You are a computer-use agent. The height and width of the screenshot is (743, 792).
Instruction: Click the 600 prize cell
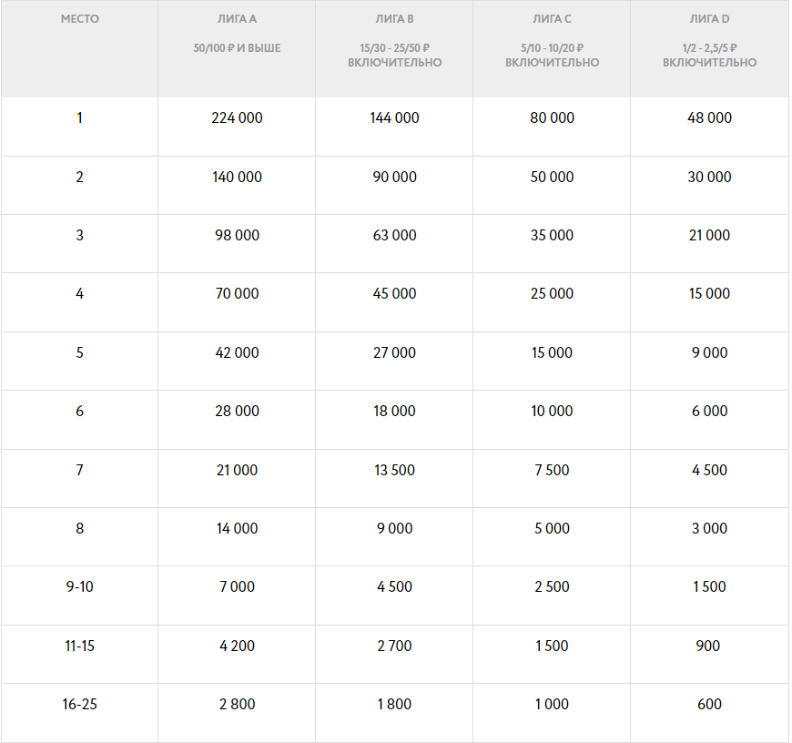click(709, 705)
